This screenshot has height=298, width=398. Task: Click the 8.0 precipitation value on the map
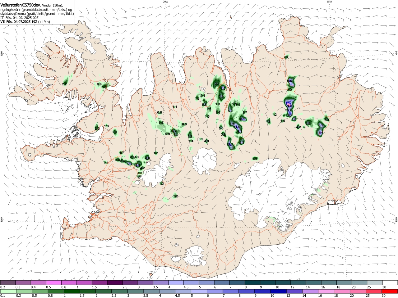(230, 111)
